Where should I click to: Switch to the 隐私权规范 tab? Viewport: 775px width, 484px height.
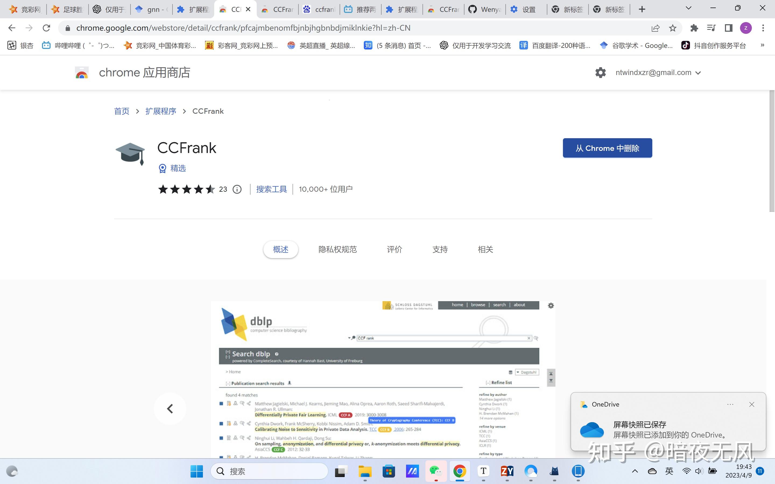pyautogui.click(x=337, y=249)
